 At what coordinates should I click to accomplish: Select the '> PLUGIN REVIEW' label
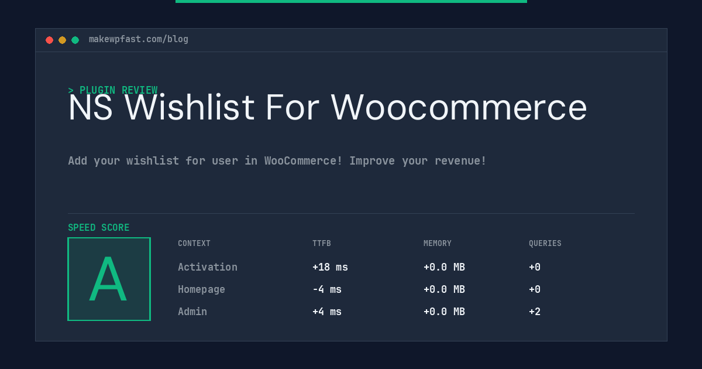click(x=113, y=90)
